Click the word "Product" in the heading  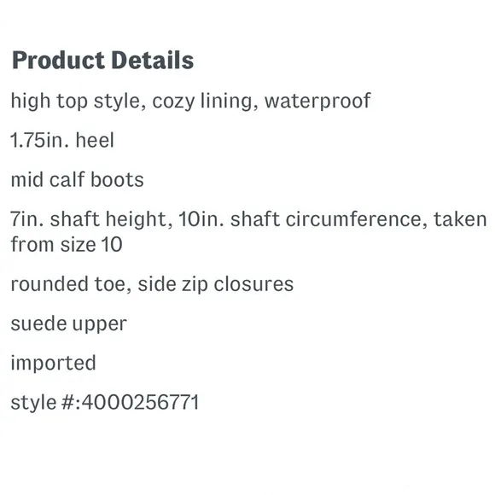pos(58,60)
